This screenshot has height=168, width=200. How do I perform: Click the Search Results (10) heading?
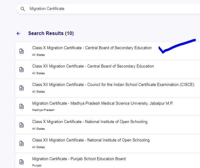pyautogui.click(x=51, y=33)
